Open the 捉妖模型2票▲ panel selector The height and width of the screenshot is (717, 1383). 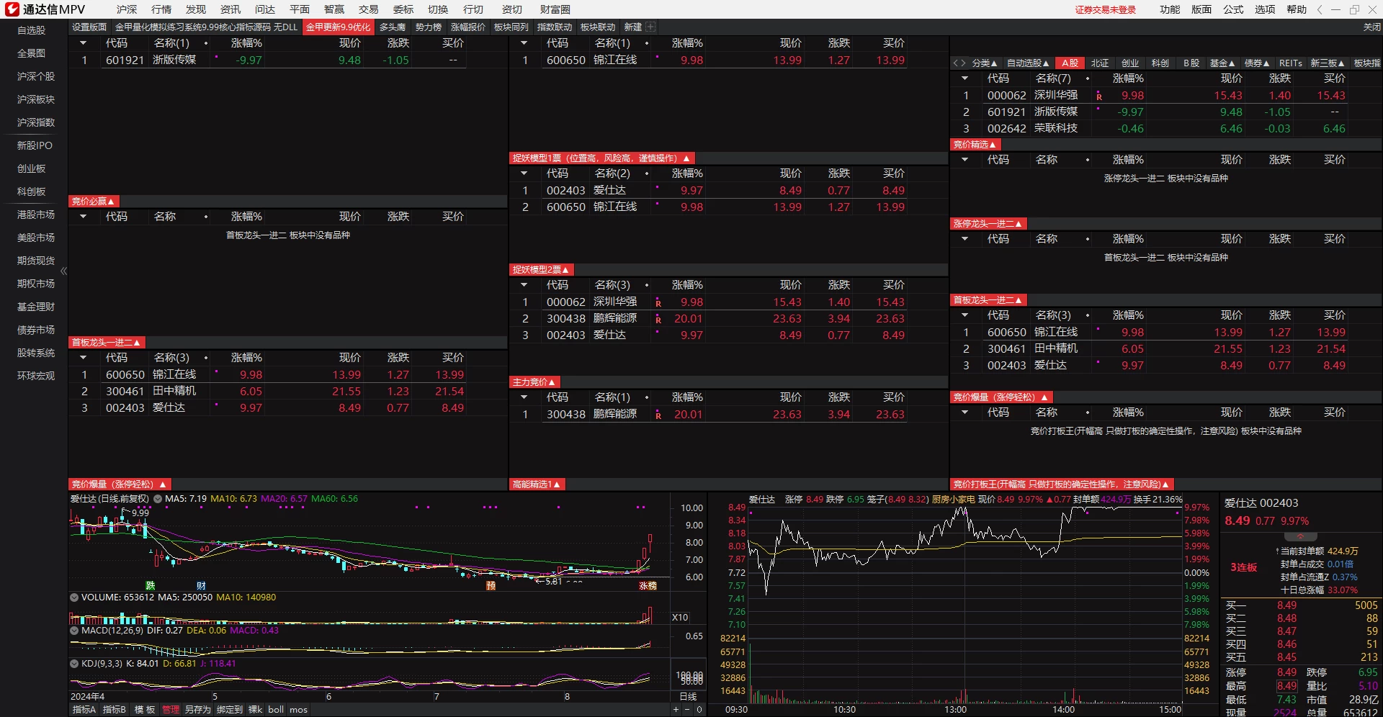point(541,270)
